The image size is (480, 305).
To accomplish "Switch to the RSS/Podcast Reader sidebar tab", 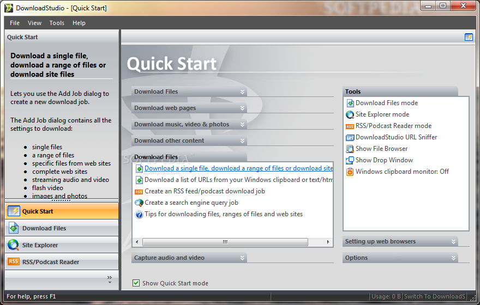I will coord(62,261).
